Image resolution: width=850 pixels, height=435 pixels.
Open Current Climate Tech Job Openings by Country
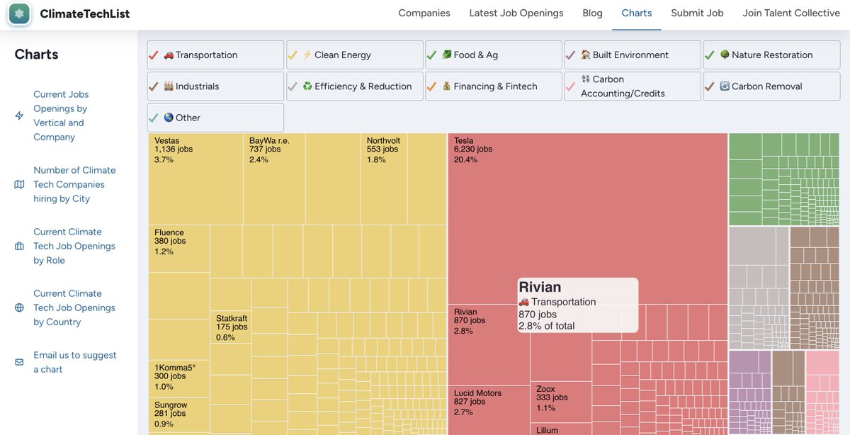point(74,307)
